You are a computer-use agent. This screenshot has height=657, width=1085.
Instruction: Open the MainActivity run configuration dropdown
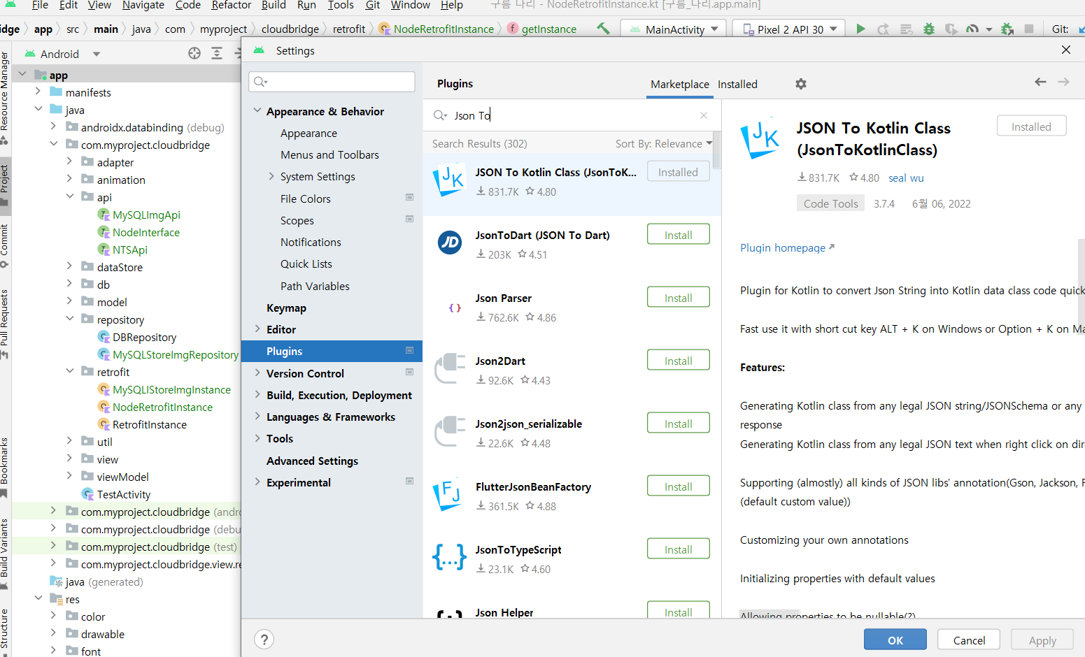(x=674, y=29)
